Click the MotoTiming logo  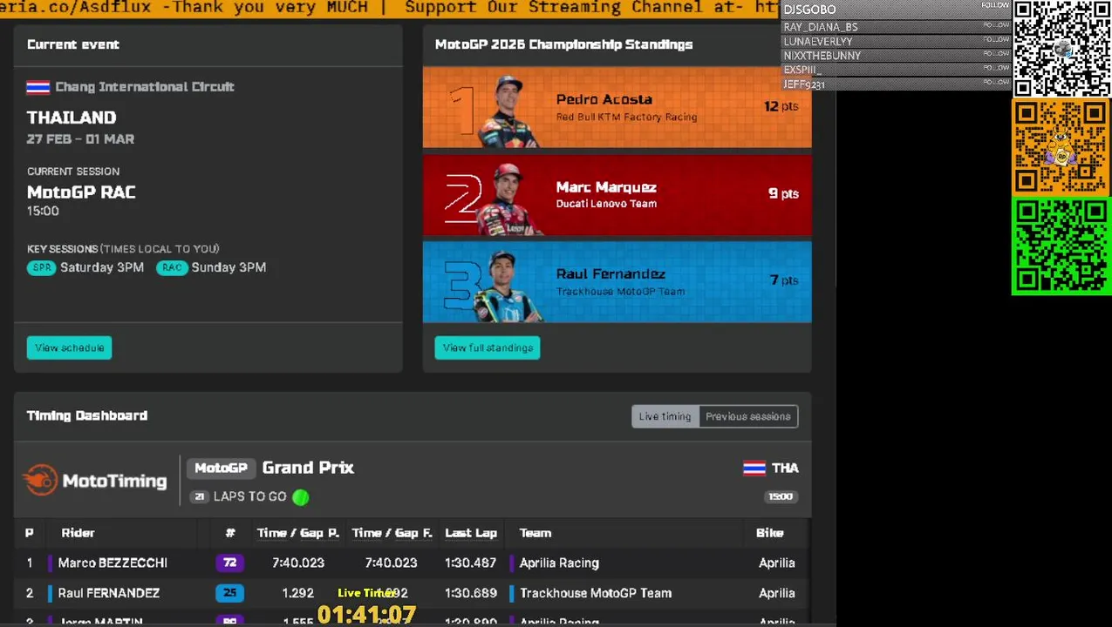click(x=94, y=481)
